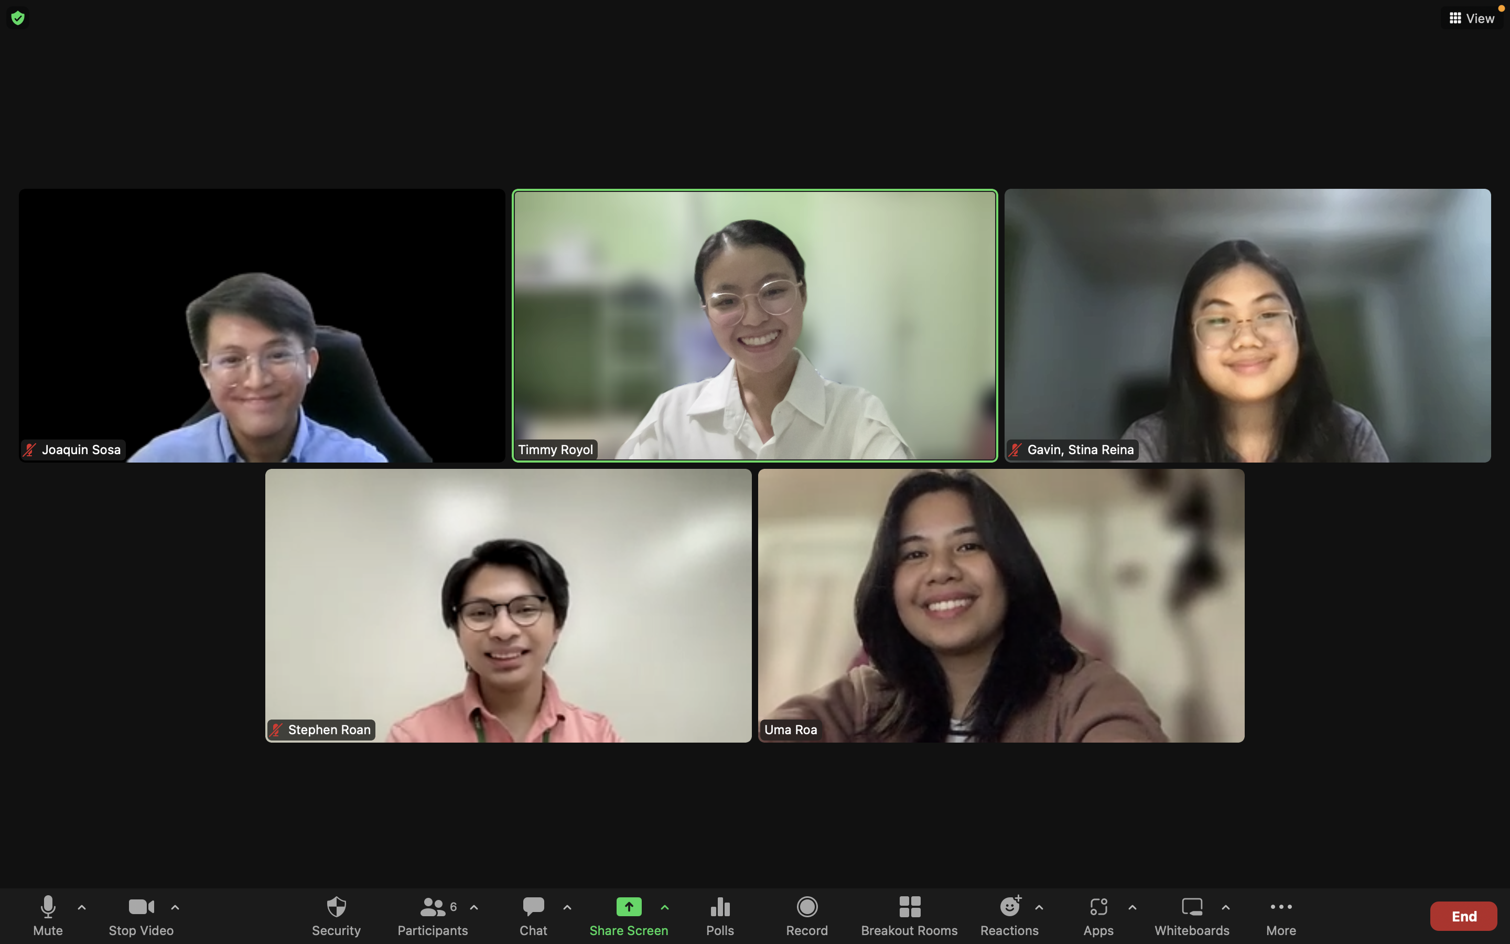Click the participant count 6
The image size is (1510, 944).
pos(454,907)
